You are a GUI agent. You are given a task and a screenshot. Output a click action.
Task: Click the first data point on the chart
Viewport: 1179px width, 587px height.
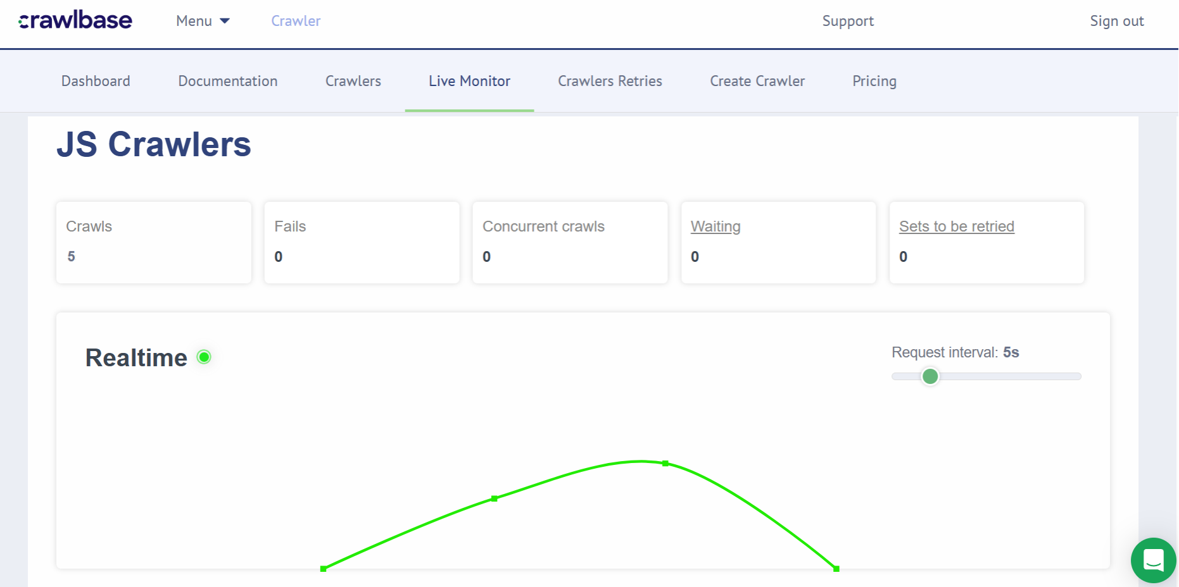324,569
